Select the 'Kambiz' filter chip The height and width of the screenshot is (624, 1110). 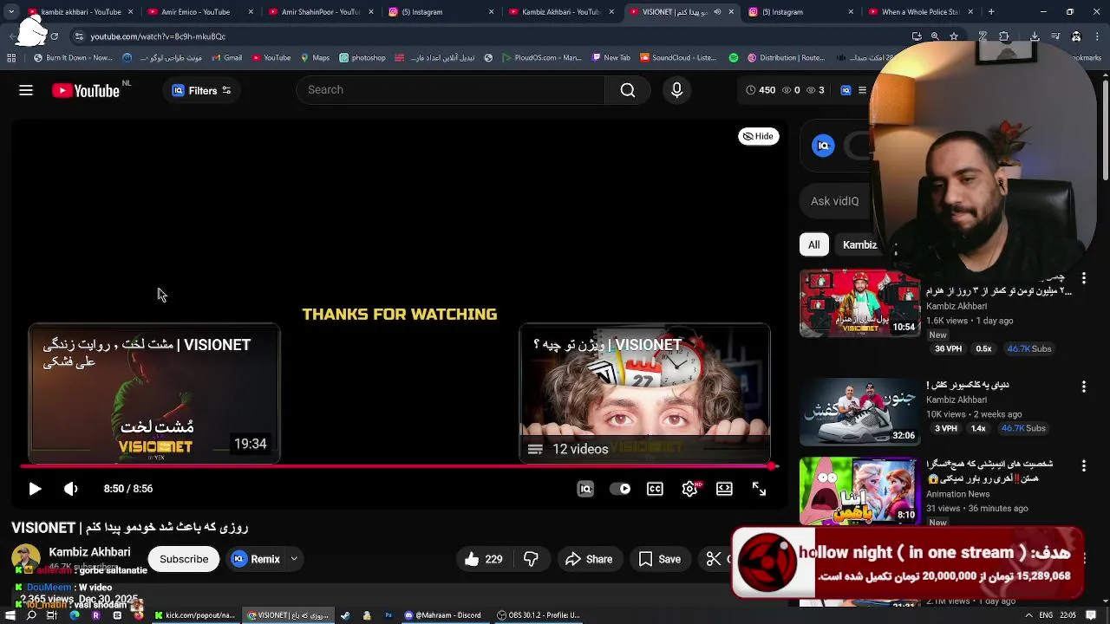(x=859, y=245)
